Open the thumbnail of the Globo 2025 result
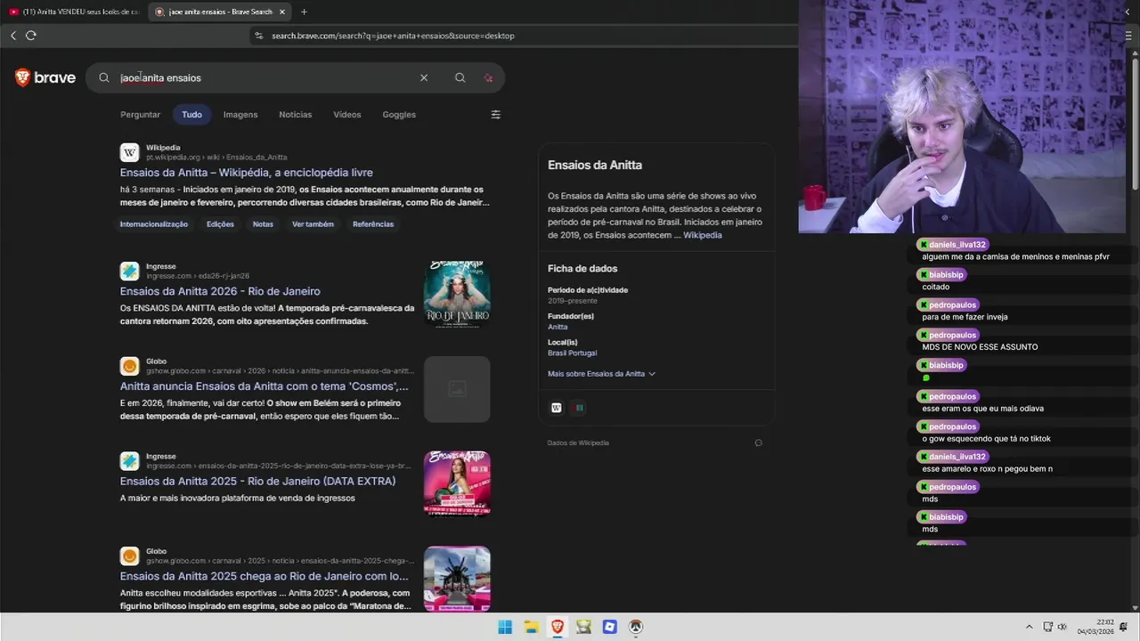The height and width of the screenshot is (641, 1140). (457, 579)
